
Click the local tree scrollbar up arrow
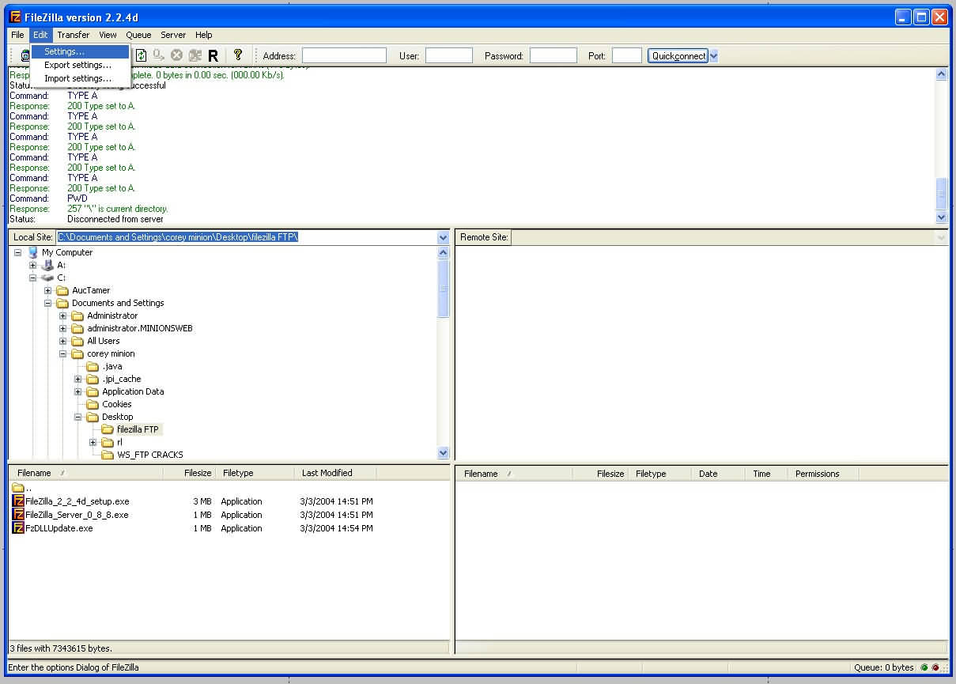click(443, 252)
